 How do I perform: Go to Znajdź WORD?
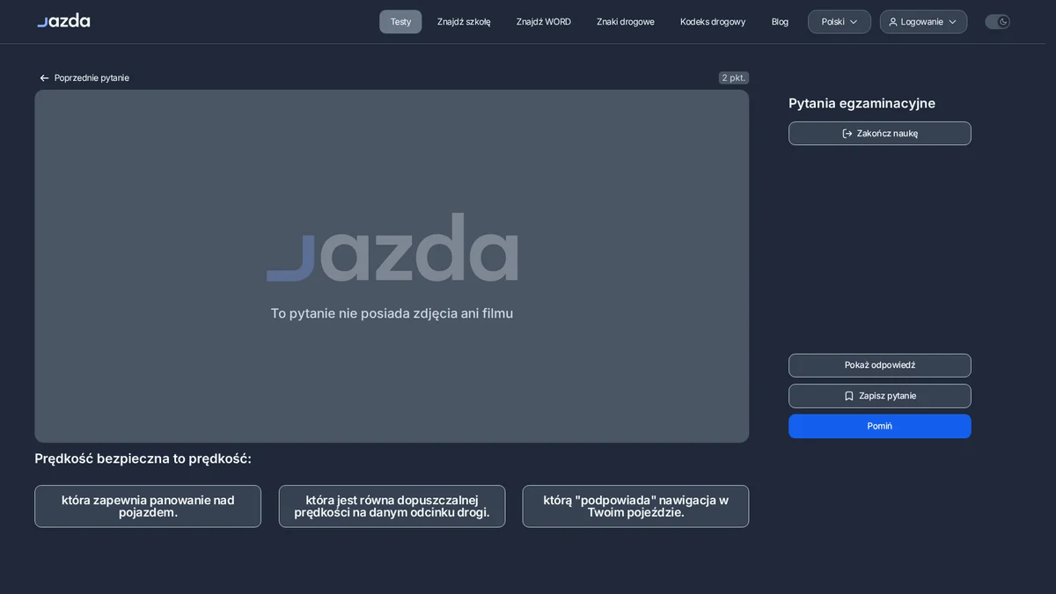tap(544, 22)
